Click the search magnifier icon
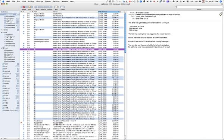The height and width of the screenshot is (140, 224). [177, 7]
